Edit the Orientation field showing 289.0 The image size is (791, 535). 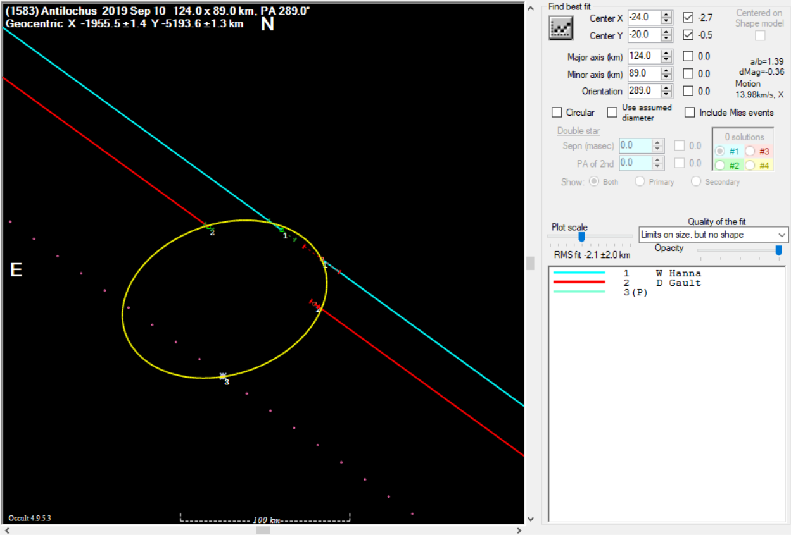(x=644, y=92)
